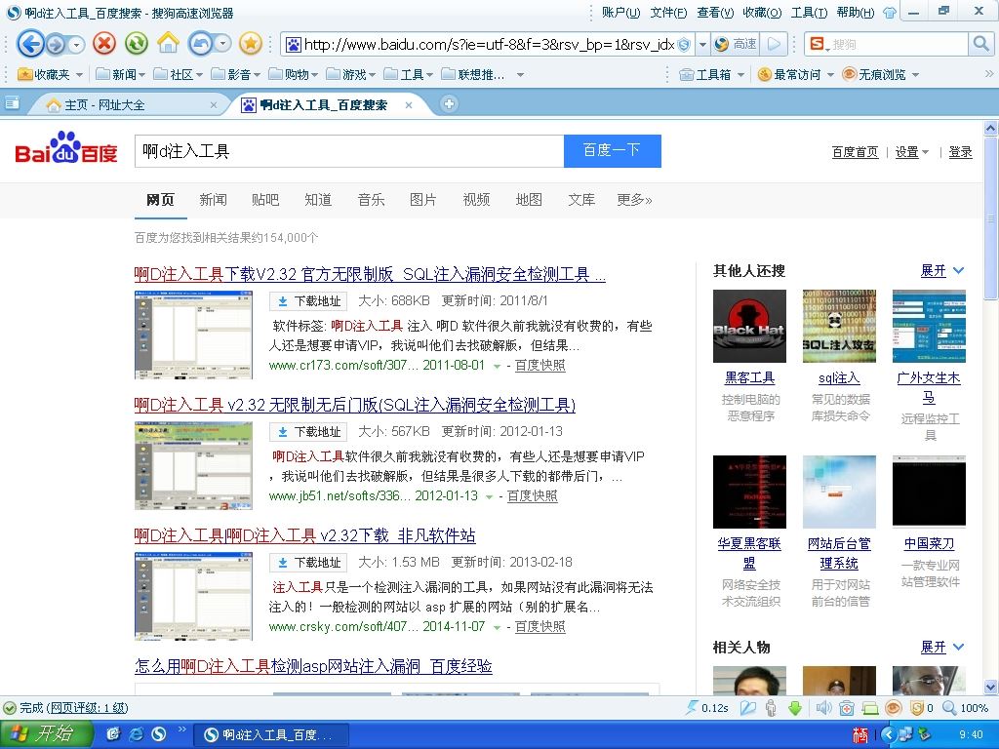
Task: Open 百度快照 for the jb51.net result
Action: click(532, 495)
